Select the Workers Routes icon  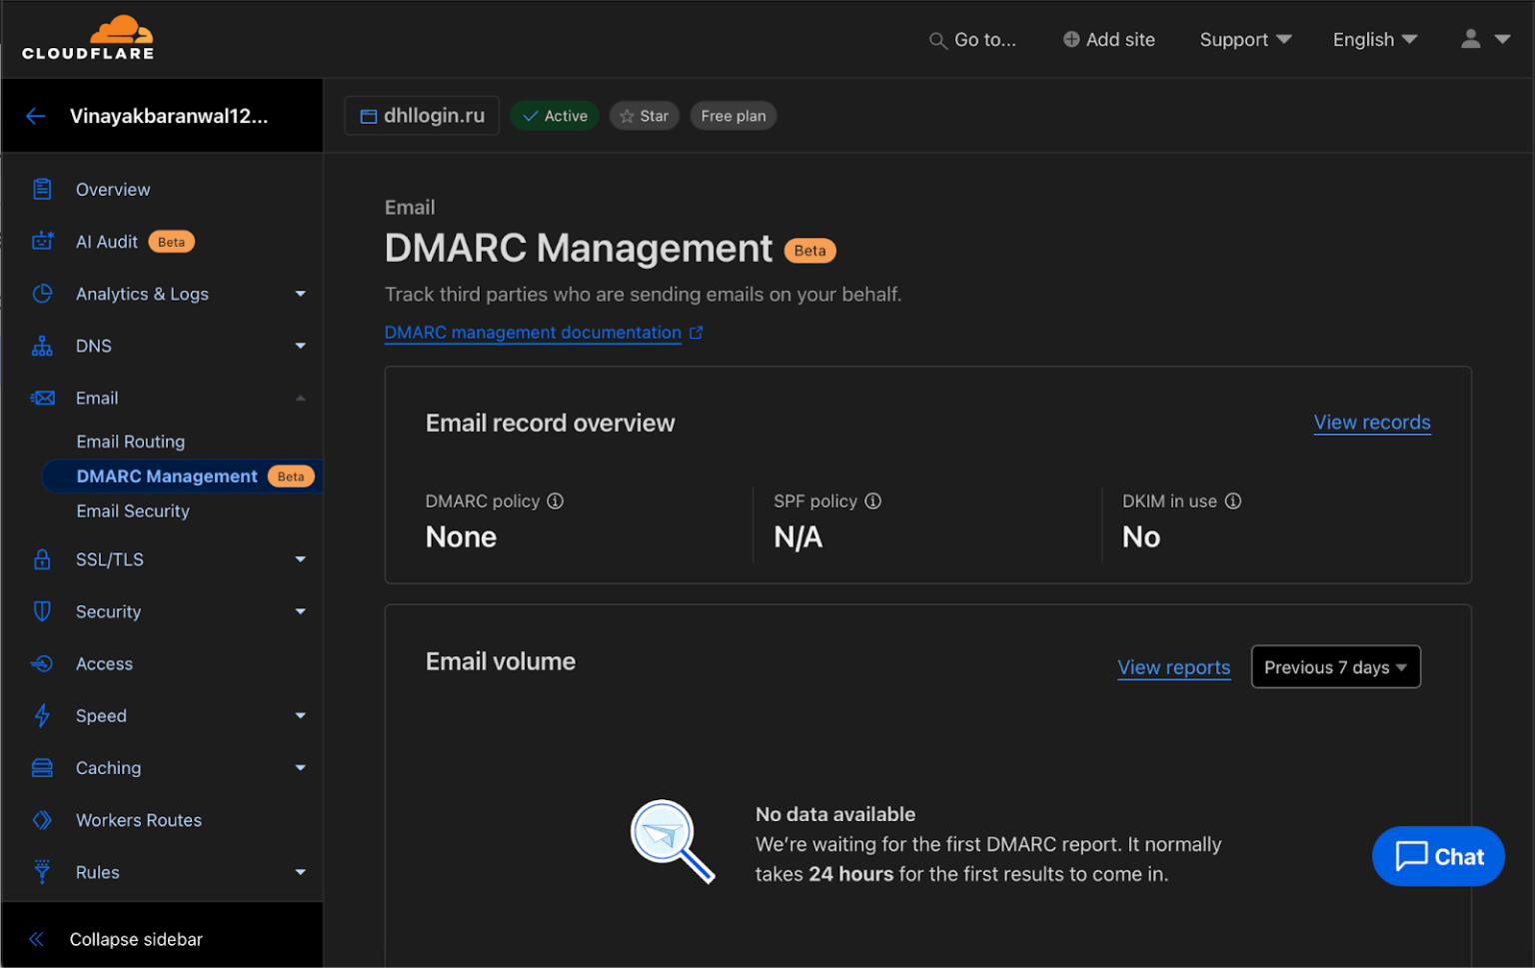pos(42,819)
